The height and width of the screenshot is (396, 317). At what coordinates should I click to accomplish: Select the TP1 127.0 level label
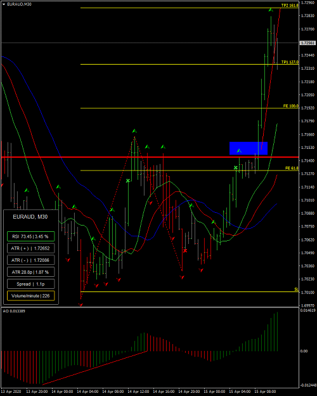[x=290, y=62]
